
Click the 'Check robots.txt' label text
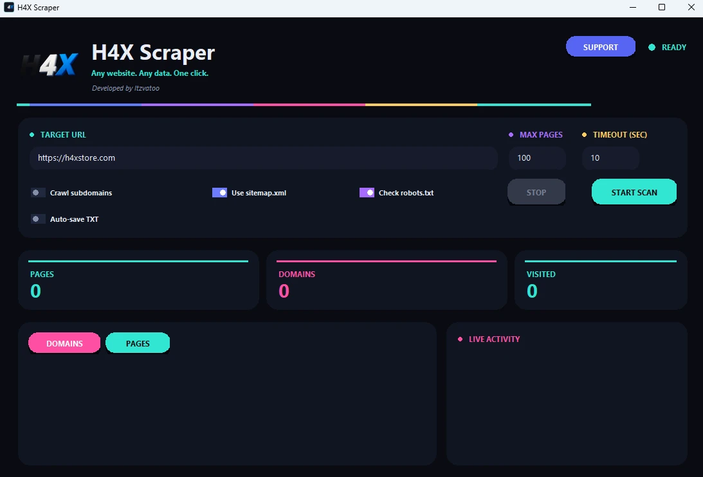coord(406,193)
